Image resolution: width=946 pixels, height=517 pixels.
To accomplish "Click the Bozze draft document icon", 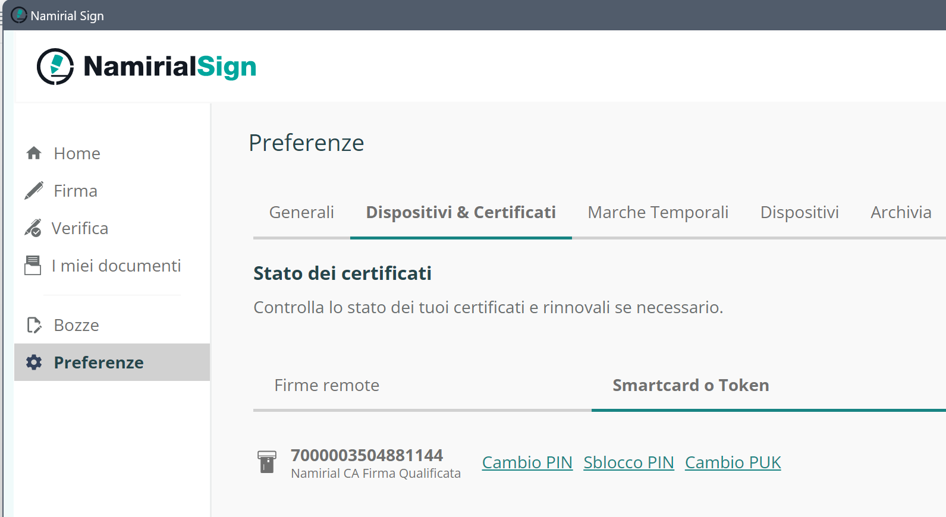I will [x=34, y=325].
